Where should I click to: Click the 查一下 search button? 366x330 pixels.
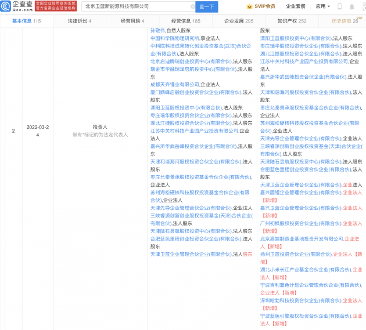pyautogui.click(x=207, y=7)
